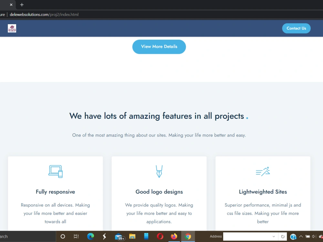Launch Firefox from the taskbar
The height and width of the screenshot is (242, 323).
pos(174,237)
